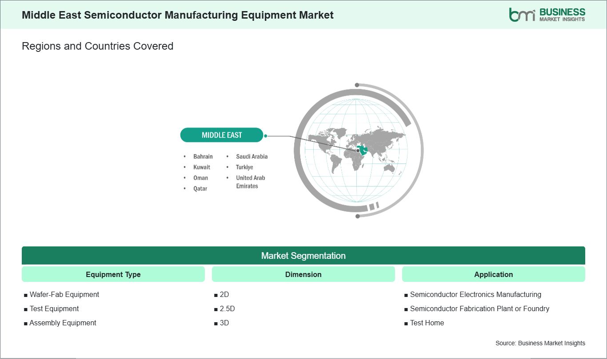Viewport: 607px width, 359px height.
Task: Select the Application column header
Action: pos(493,274)
